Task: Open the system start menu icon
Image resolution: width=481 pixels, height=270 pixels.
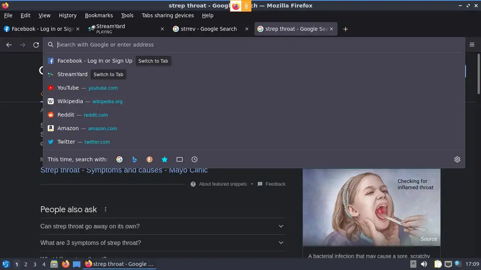Action: (6, 264)
